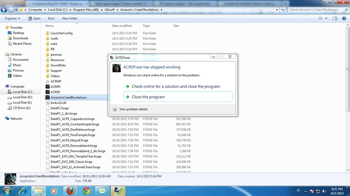Open the Organize menu
This screenshot has height=196, width=350.
(x=12, y=18)
